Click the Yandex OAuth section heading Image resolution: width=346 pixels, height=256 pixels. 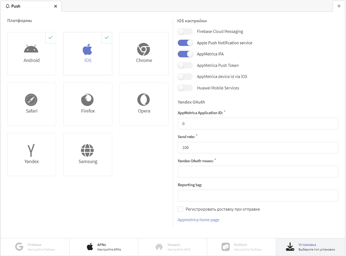click(191, 102)
